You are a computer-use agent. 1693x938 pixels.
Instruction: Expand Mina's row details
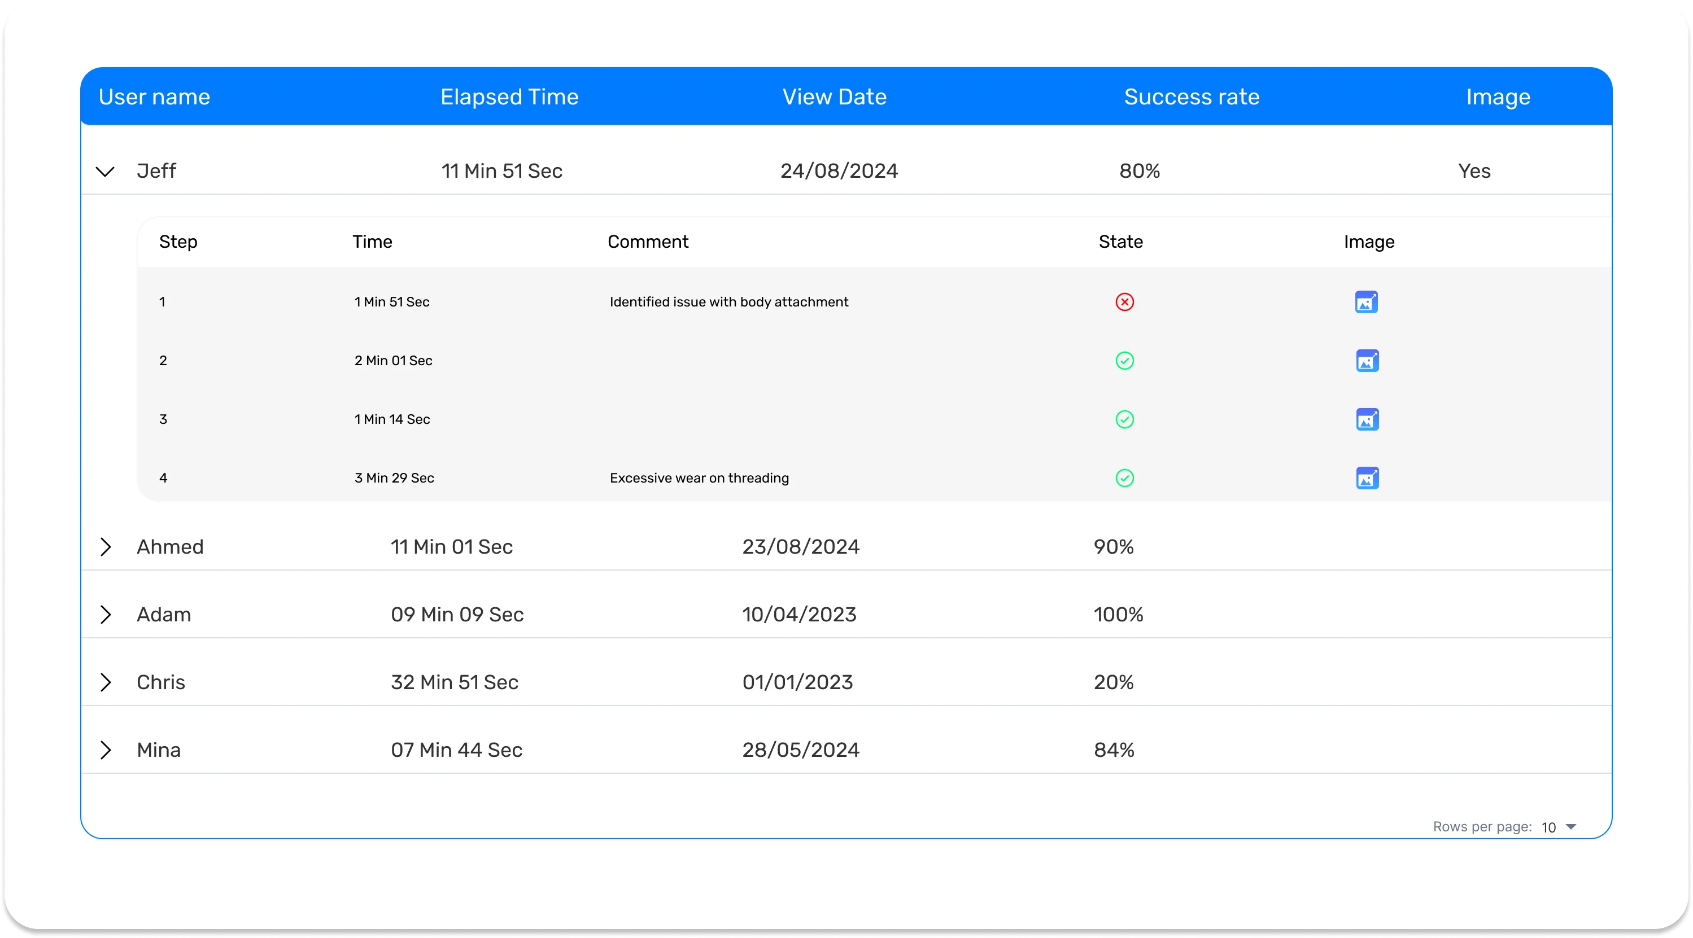(x=105, y=749)
